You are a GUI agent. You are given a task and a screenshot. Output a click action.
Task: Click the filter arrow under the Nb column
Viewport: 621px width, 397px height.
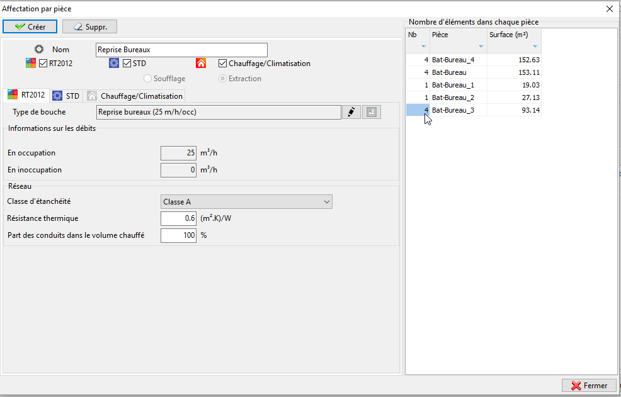424,47
